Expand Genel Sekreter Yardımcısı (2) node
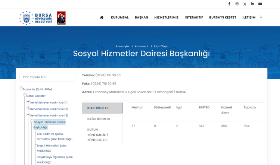This screenshot has width=280, height=165. (28, 108)
